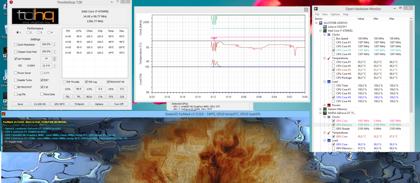Collapse the GPU Clocks group
420x183 pixels.
pos(325,117)
